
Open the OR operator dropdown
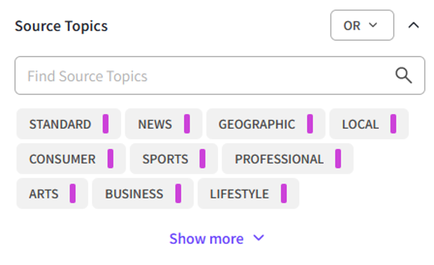(x=361, y=25)
